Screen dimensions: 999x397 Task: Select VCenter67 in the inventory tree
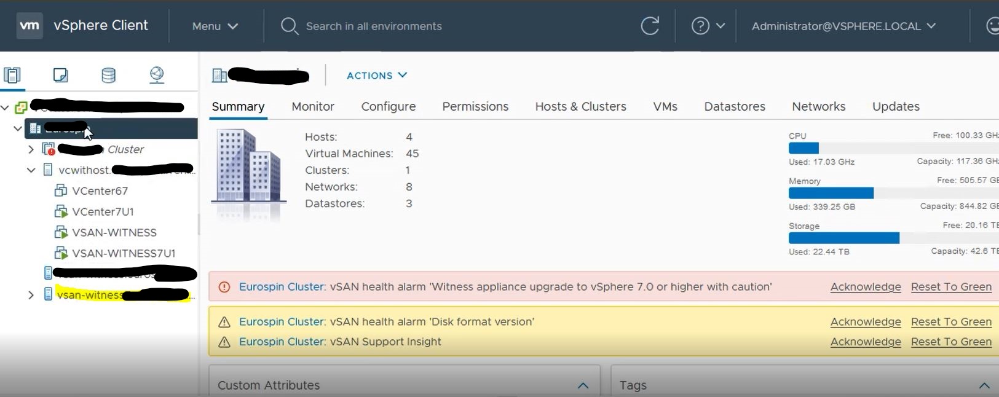click(100, 191)
